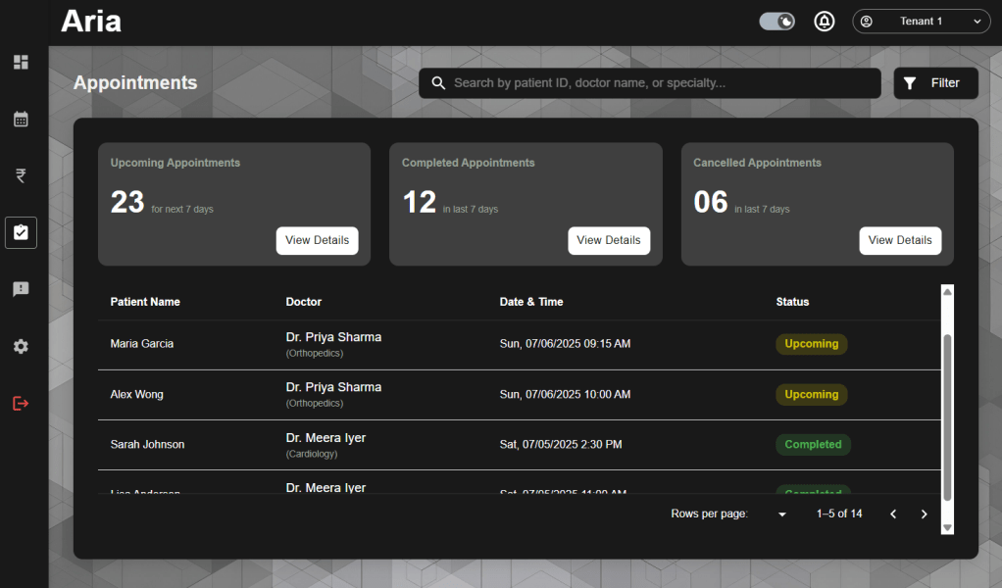
Task: Open the calendar icon in sidebar
Action: [21, 120]
